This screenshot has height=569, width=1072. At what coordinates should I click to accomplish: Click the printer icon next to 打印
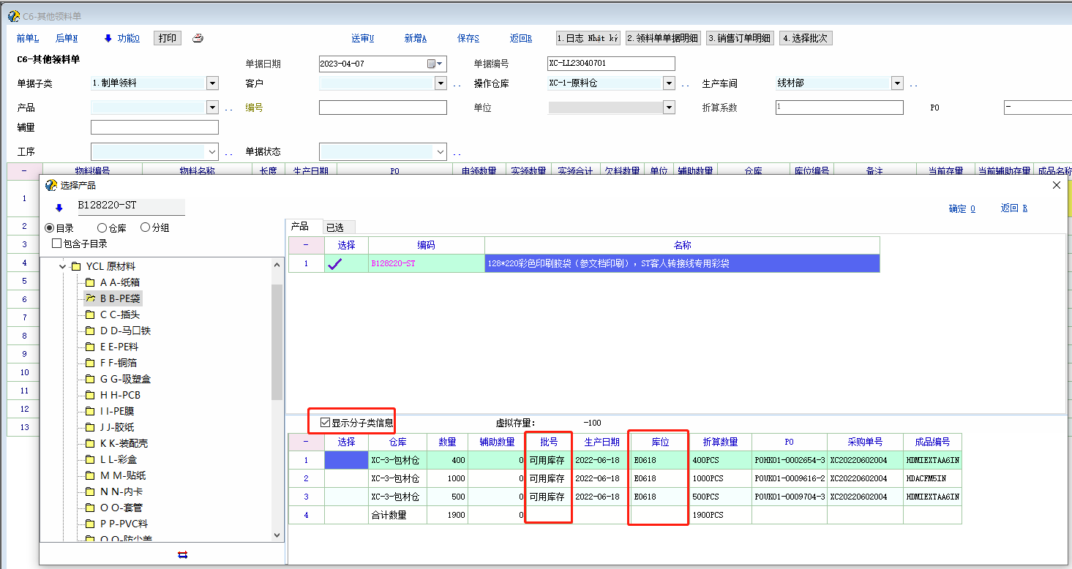[x=198, y=39]
